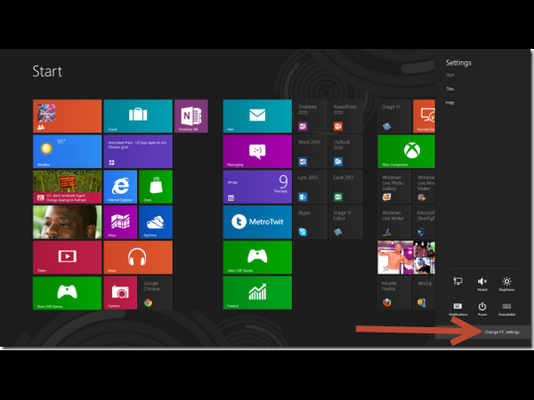Toggle Notifications in the Settings panel
The height and width of the screenshot is (400, 534).
pyautogui.click(x=457, y=308)
